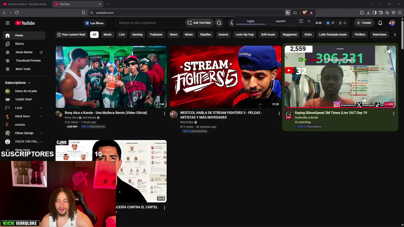
Task: Click the Brave VPN shield icon
Action: point(393,13)
